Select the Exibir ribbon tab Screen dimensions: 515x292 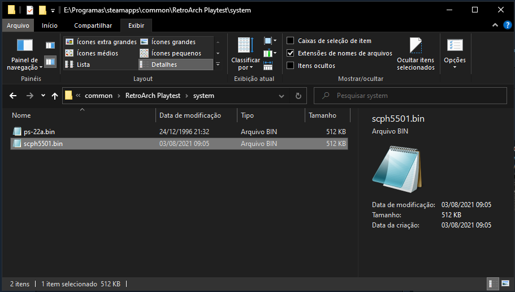pyautogui.click(x=136, y=25)
